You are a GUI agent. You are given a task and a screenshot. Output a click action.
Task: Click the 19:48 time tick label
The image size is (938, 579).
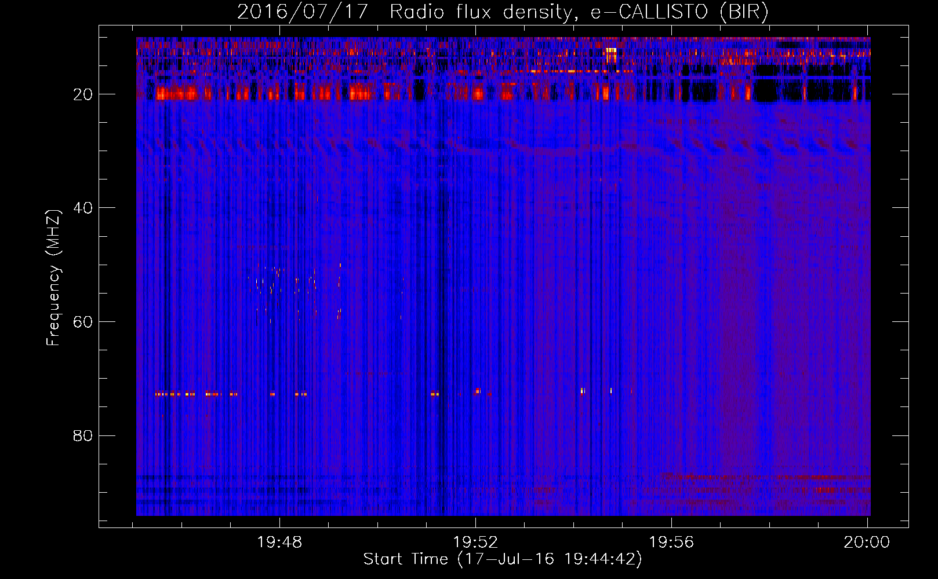click(x=279, y=543)
